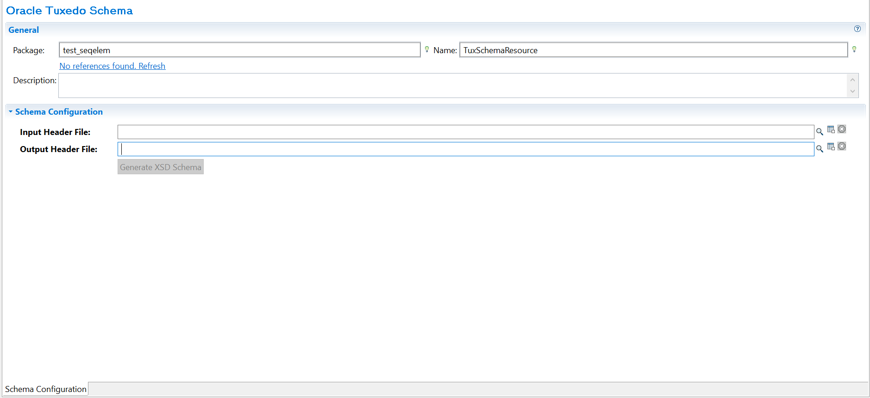Browse with the Input Header File search icon
Image resolution: width=870 pixels, height=398 pixels.
(820, 132)
